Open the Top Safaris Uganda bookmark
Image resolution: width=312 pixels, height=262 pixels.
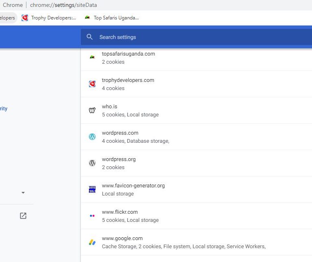(x=112, y=18)
